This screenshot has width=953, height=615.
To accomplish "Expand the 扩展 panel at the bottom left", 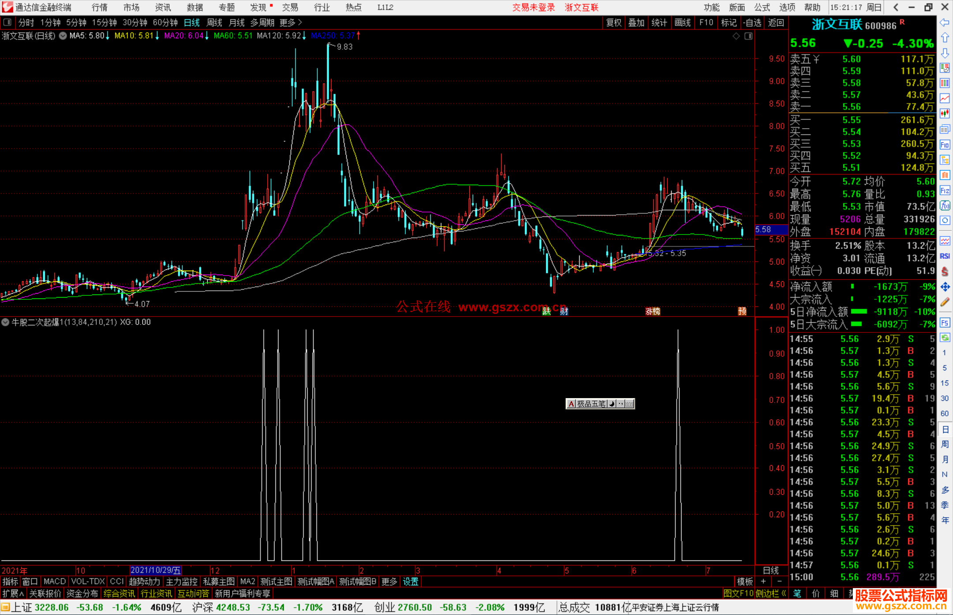I will point(13,593).
